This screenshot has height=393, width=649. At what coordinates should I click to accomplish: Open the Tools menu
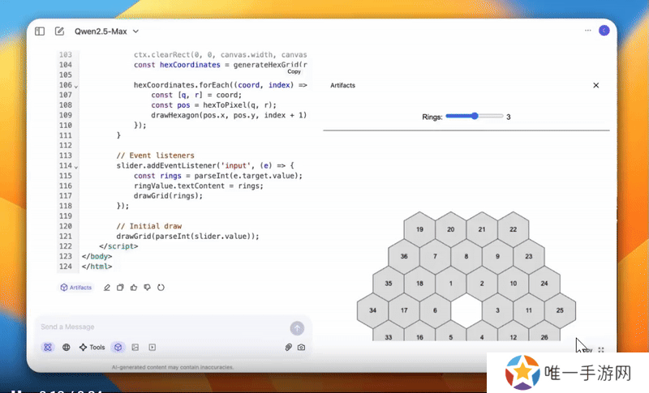92,347
